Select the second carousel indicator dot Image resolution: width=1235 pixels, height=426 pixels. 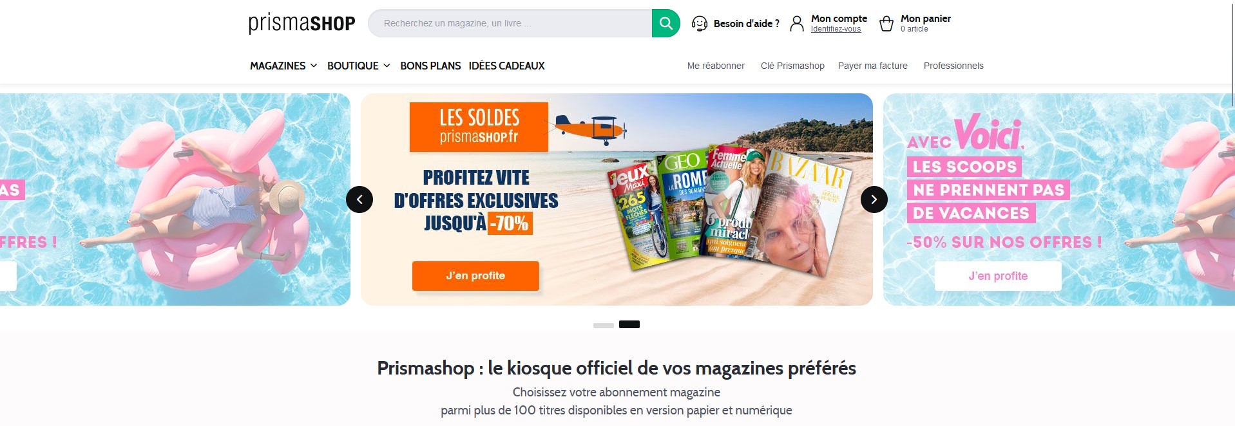[629, 324]
